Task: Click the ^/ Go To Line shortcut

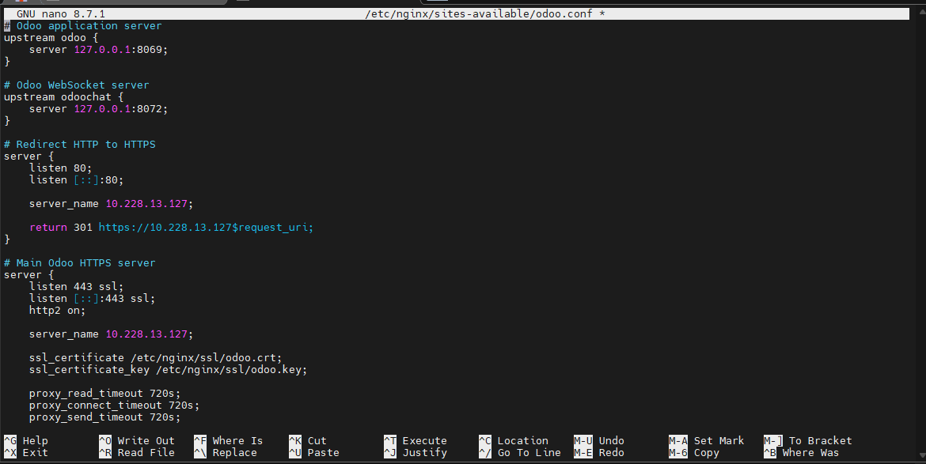Action: coord(520,452)
